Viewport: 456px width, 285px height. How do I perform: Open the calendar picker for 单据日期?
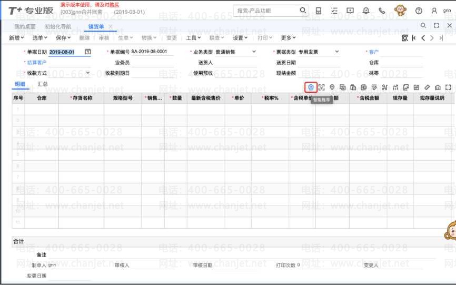point(88,52)
